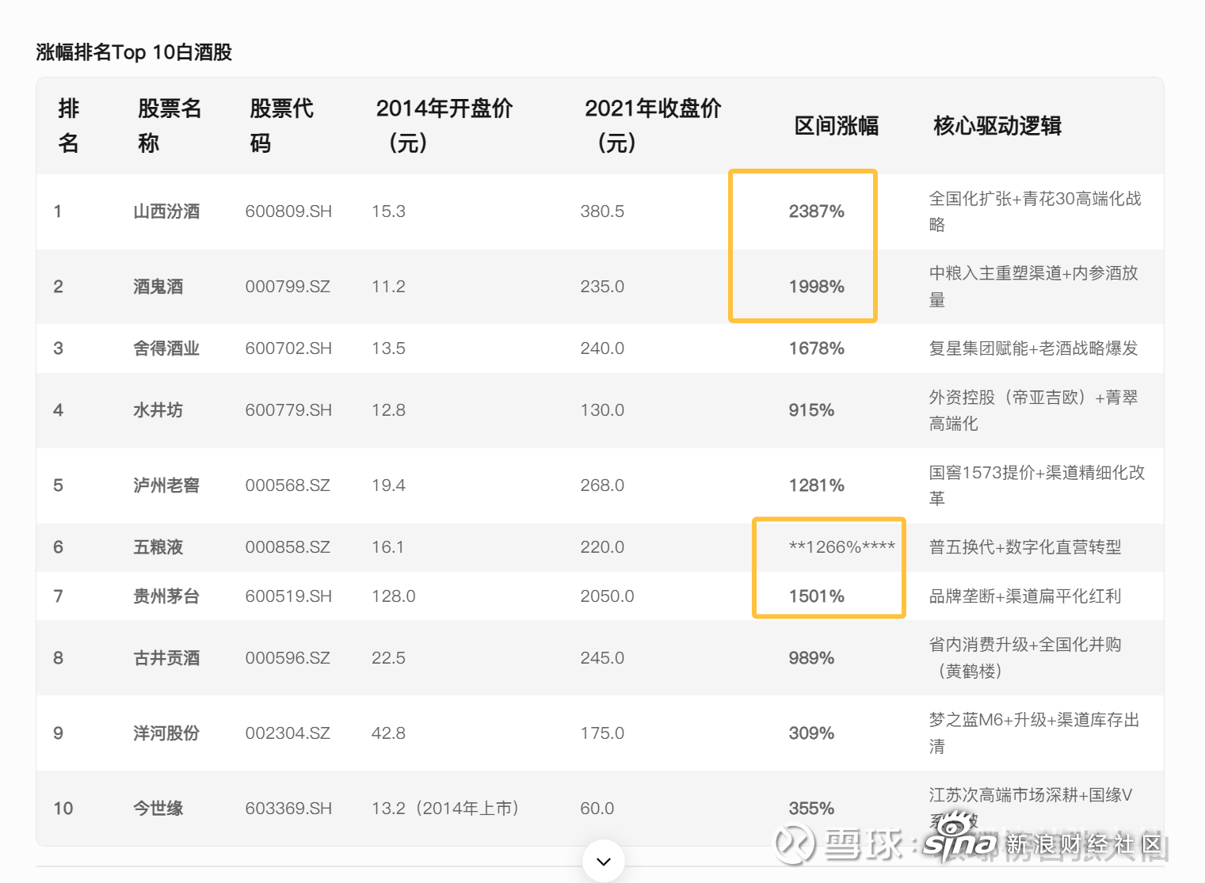Click stock name 舍得酒业

click(166, 348)
